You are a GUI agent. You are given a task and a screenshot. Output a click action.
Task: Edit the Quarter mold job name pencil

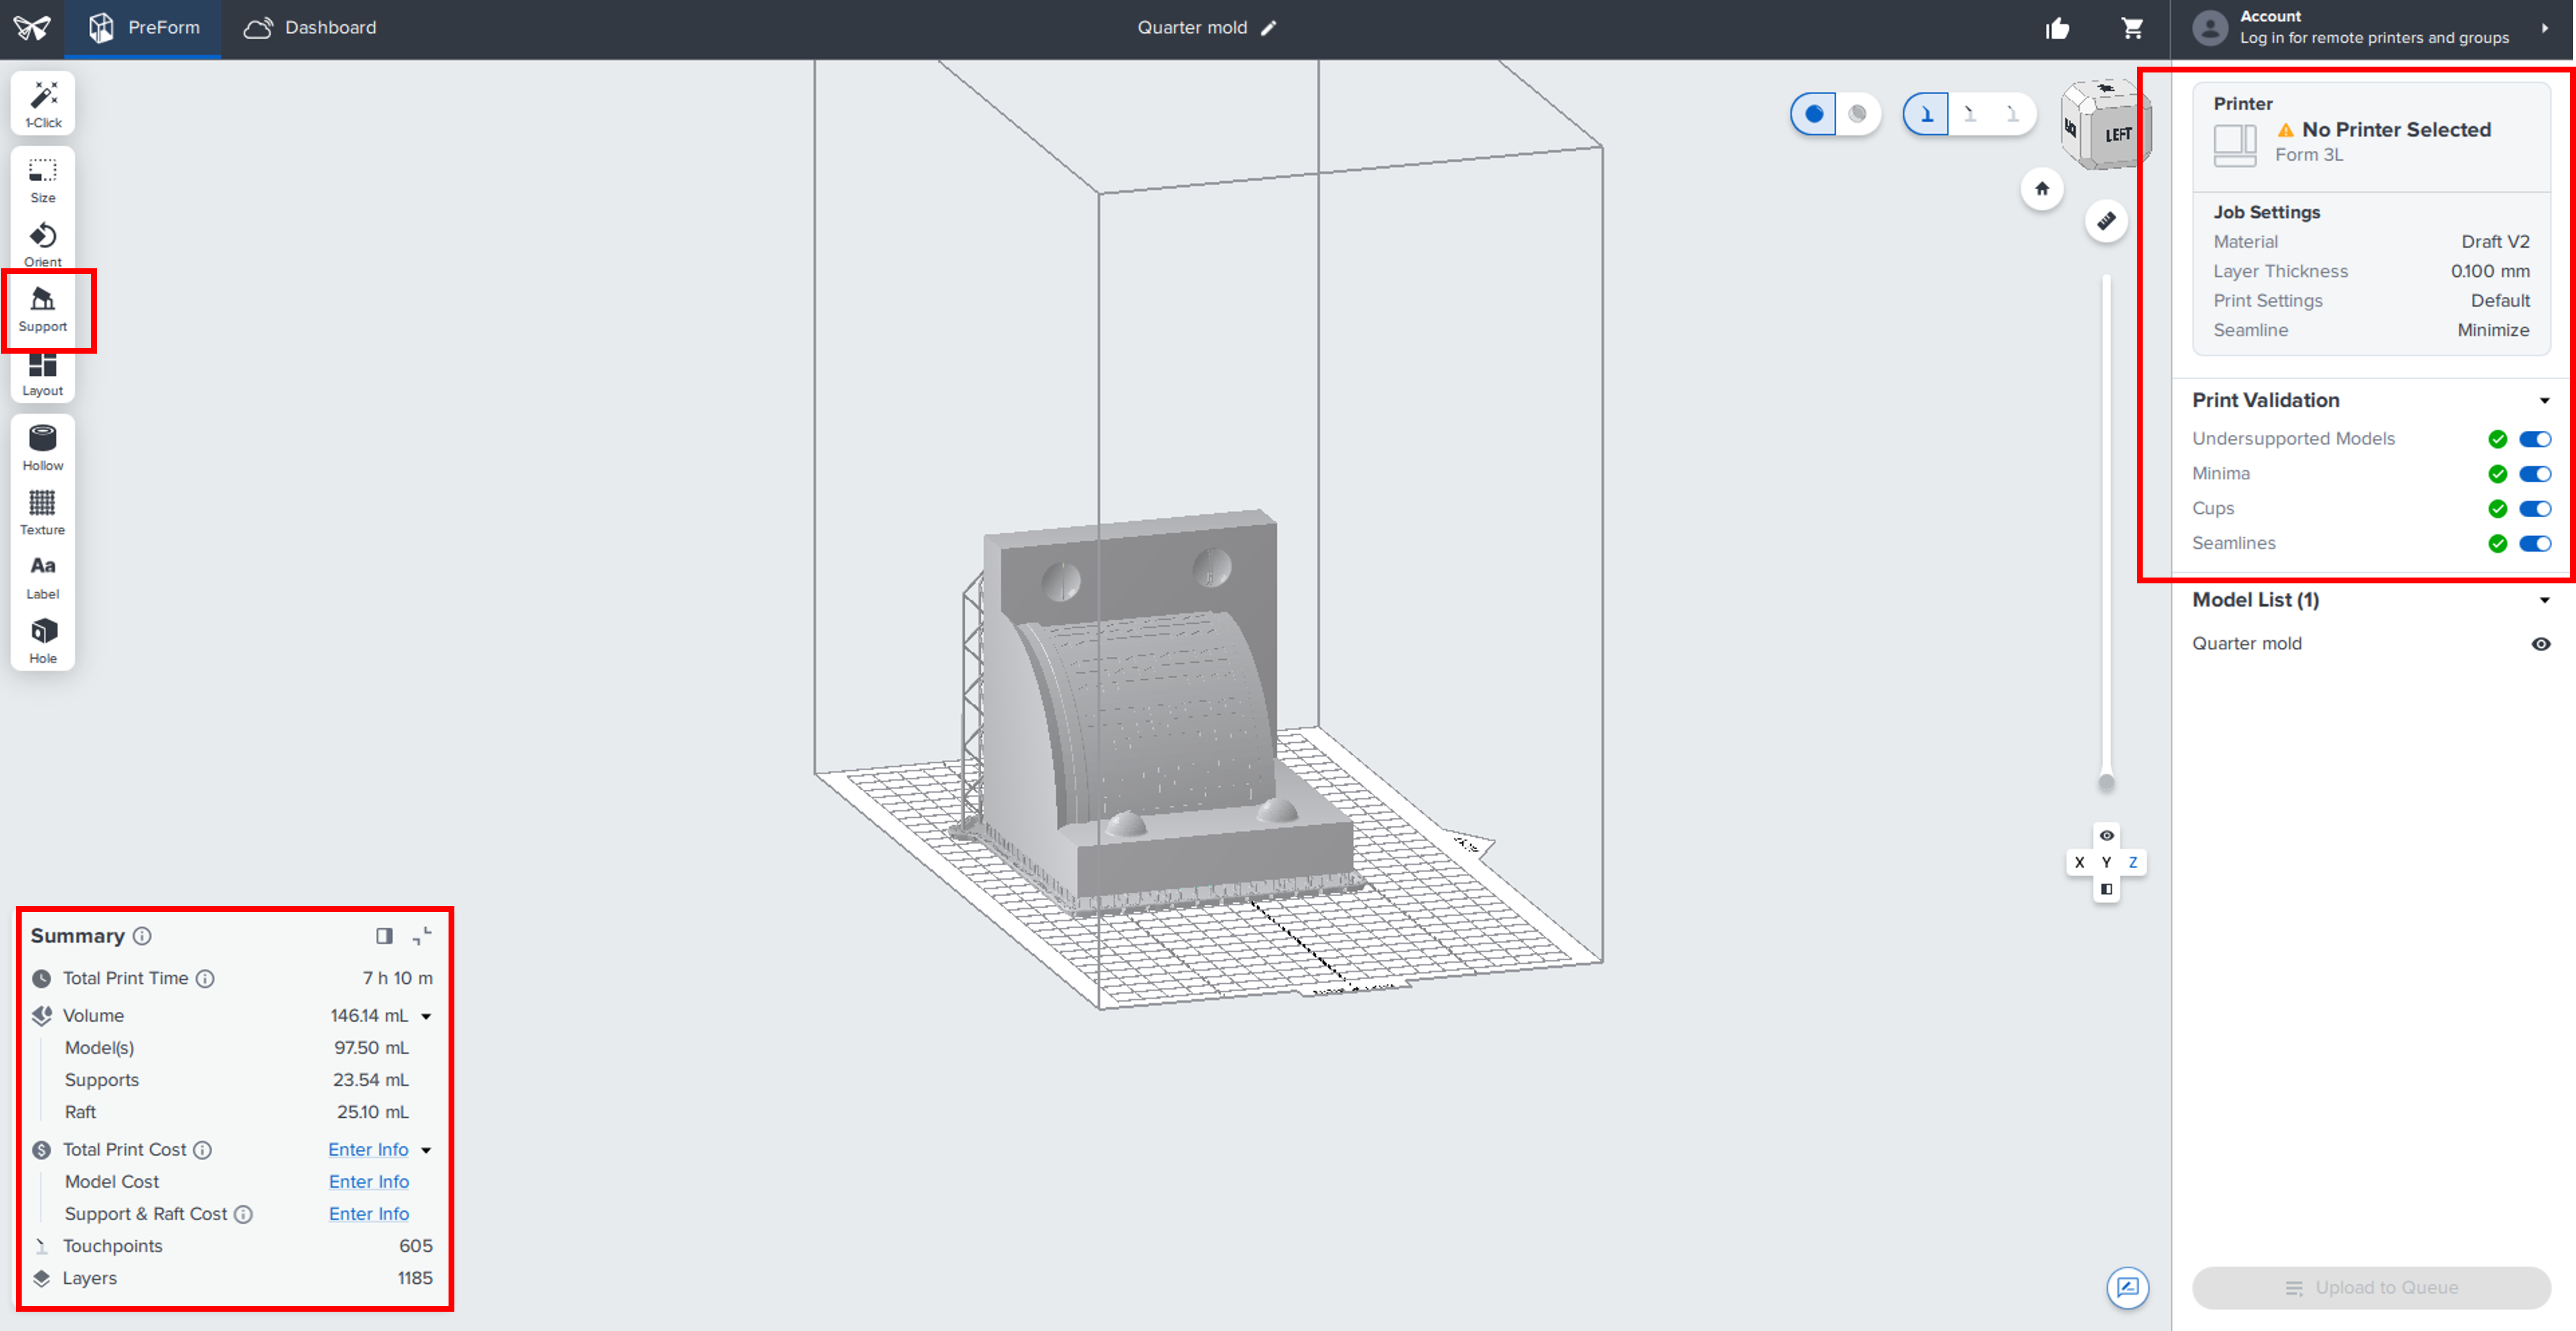1269,28
